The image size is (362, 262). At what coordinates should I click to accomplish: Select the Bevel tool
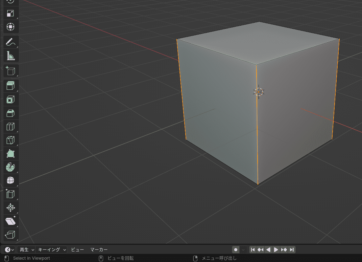coord(10,113)
